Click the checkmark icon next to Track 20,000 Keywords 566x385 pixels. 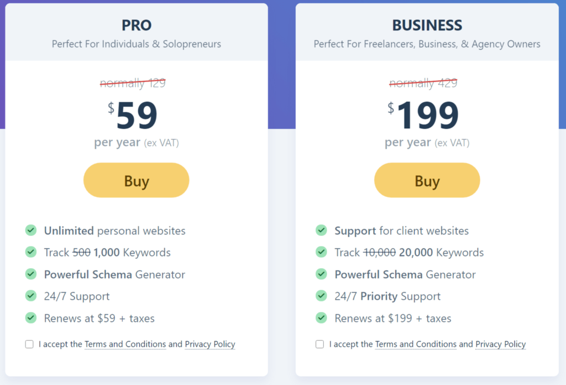click(x=321, y=252)
